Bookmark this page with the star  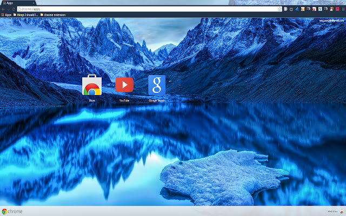click(x=280, y=9)
